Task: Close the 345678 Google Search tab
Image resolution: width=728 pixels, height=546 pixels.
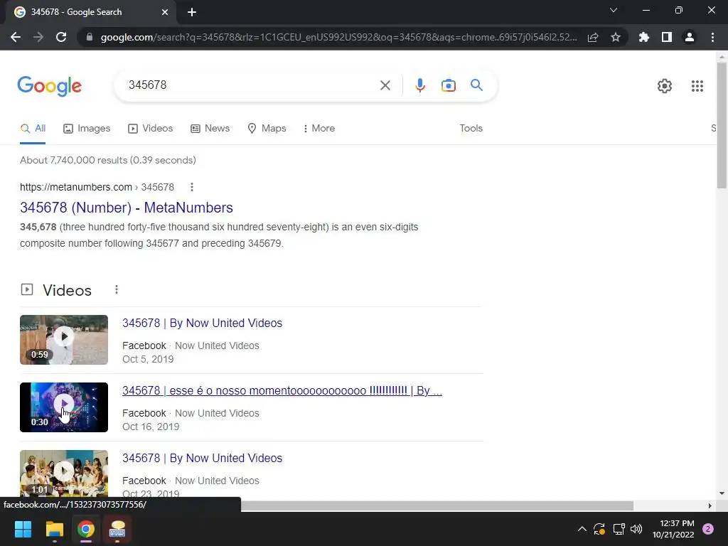Action: [165, 12]
